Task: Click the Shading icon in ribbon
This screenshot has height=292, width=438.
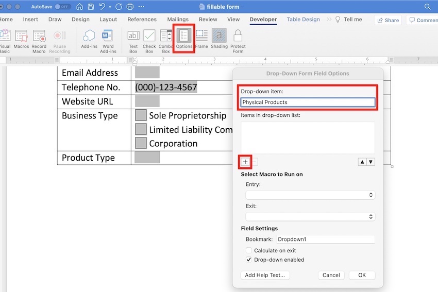Action: click(x=219, y=36)
